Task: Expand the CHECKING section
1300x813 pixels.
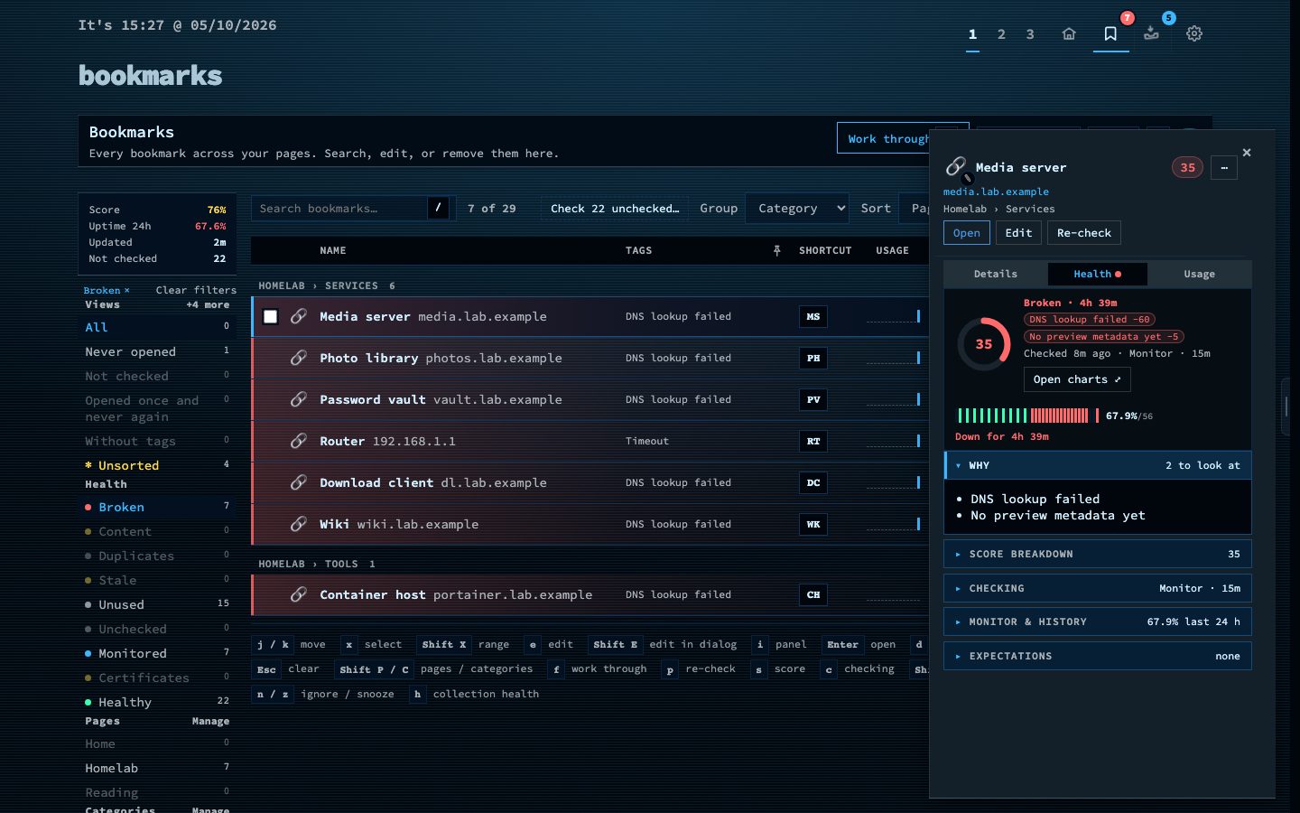Action: point(1098,588)
